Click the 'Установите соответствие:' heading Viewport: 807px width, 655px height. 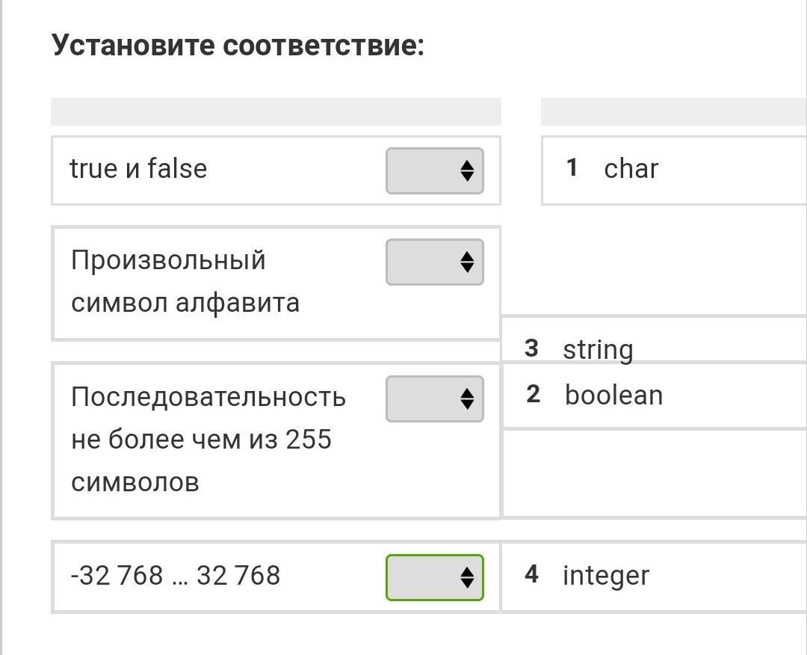coord(238,46)
